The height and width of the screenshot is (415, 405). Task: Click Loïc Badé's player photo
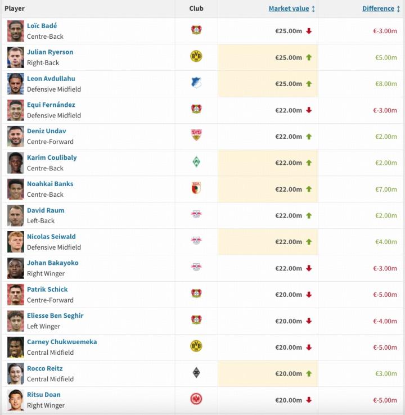coord(16,31)
